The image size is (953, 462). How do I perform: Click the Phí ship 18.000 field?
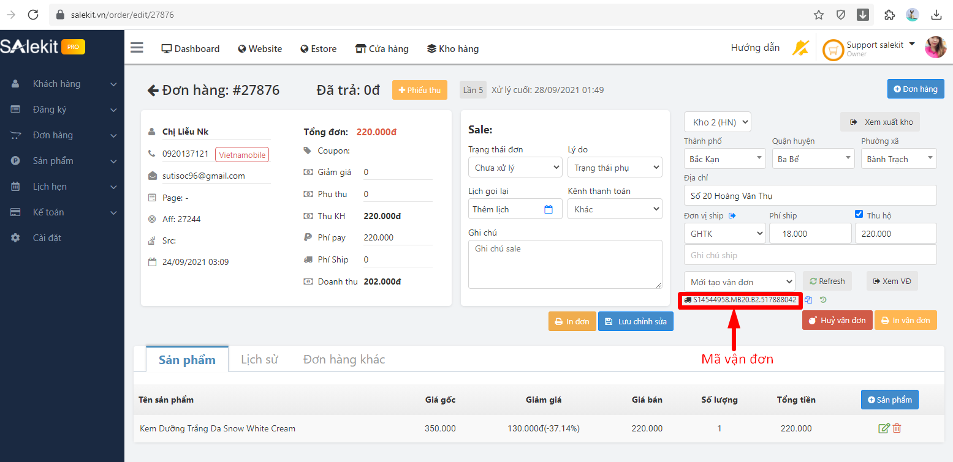click(x=810, y=233)
